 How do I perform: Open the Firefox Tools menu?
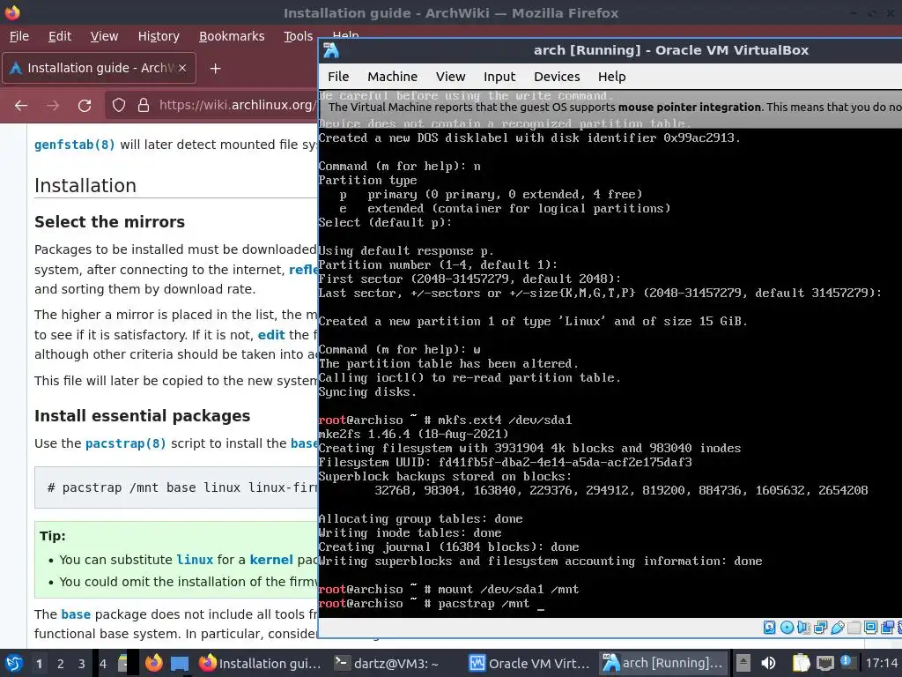[x=298, y=36]
